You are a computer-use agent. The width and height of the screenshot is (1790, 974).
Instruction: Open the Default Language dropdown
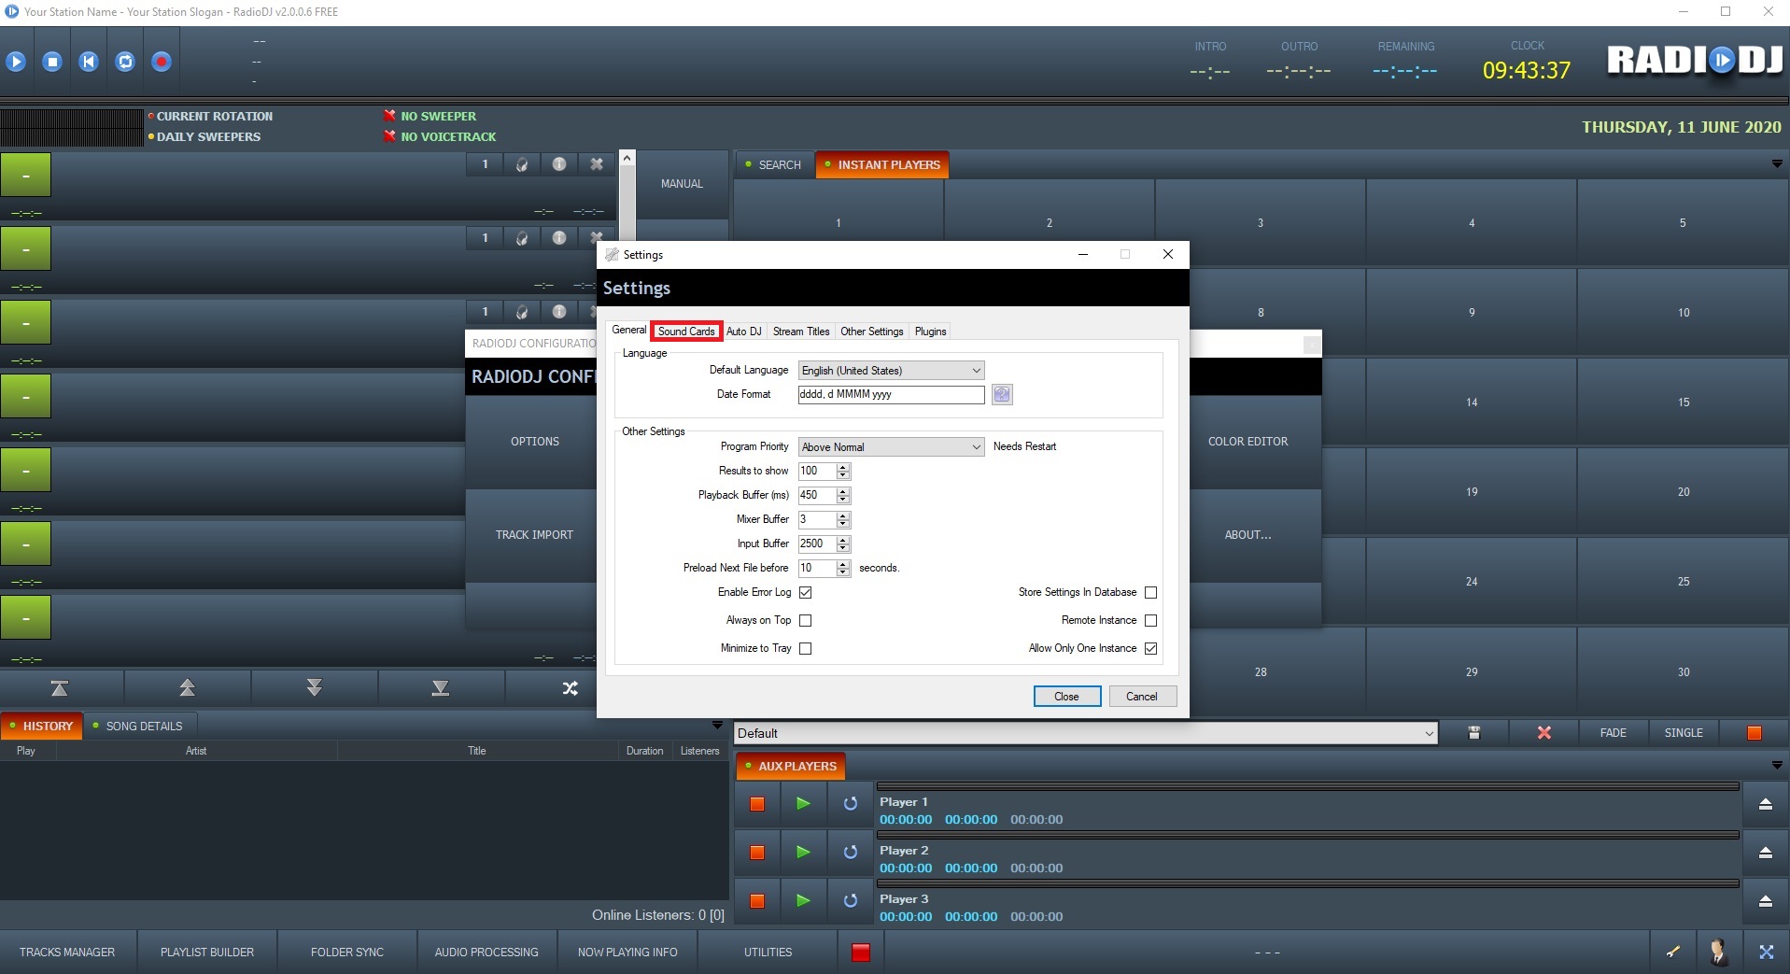891,371
